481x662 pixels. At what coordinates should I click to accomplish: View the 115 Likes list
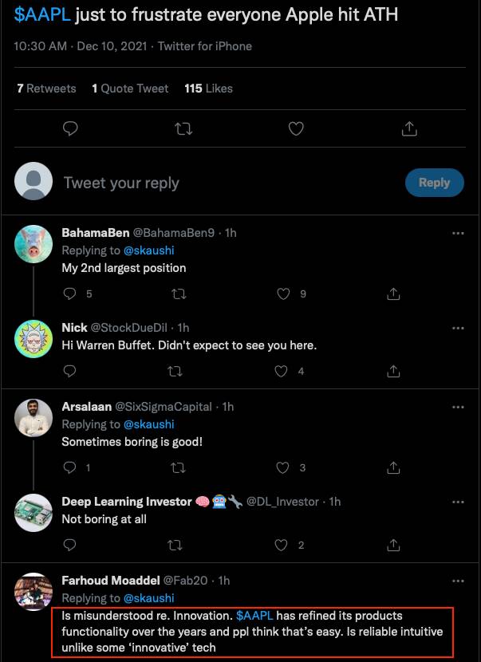tap(208, 89)
